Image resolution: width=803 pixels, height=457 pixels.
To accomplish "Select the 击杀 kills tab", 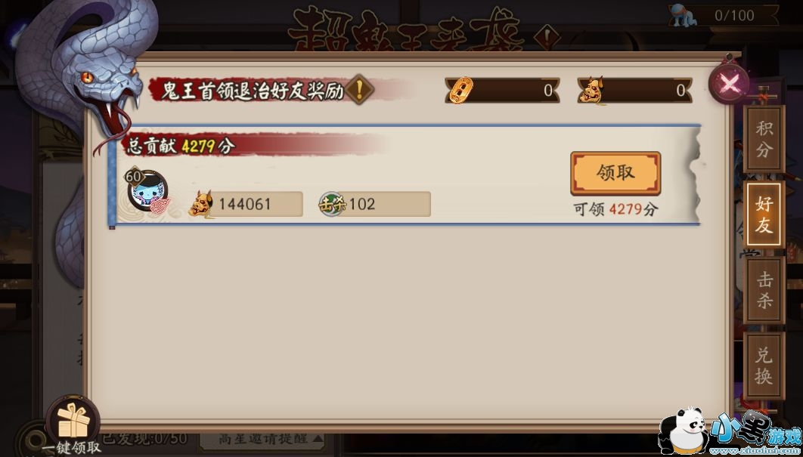I will click(x=764, y=289).
